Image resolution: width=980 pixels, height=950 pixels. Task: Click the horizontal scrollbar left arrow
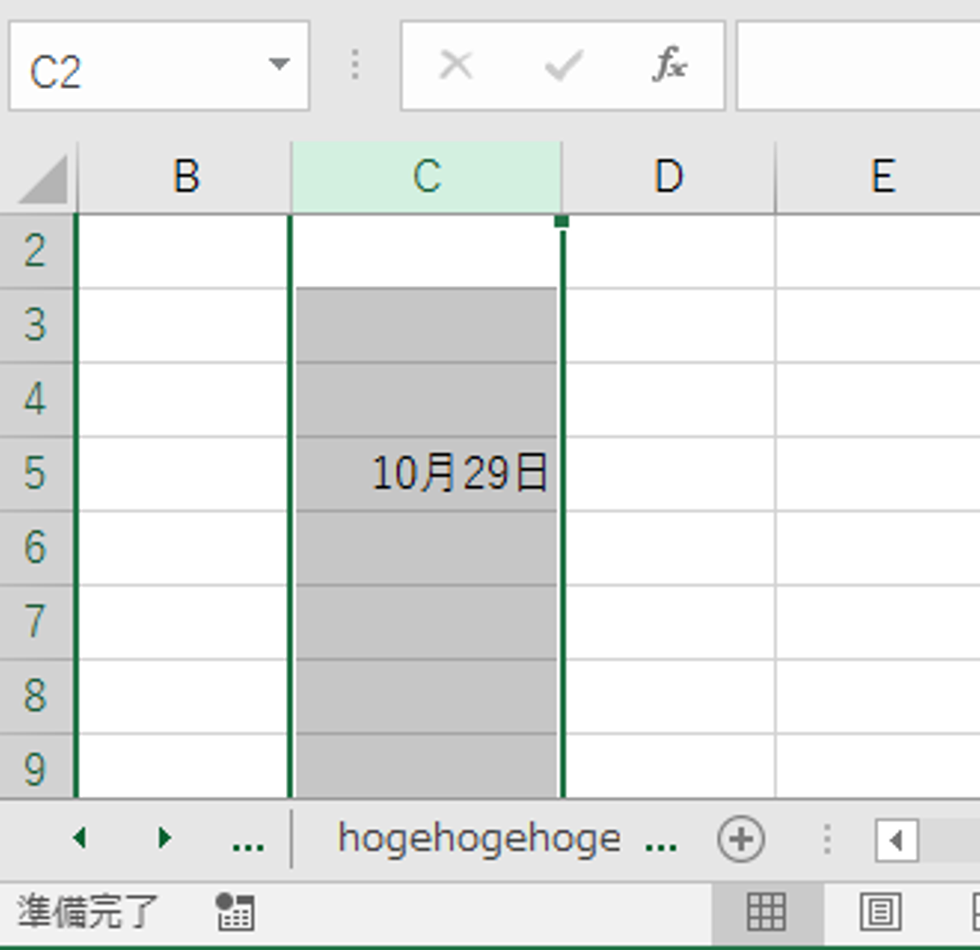tap(896, 840)
